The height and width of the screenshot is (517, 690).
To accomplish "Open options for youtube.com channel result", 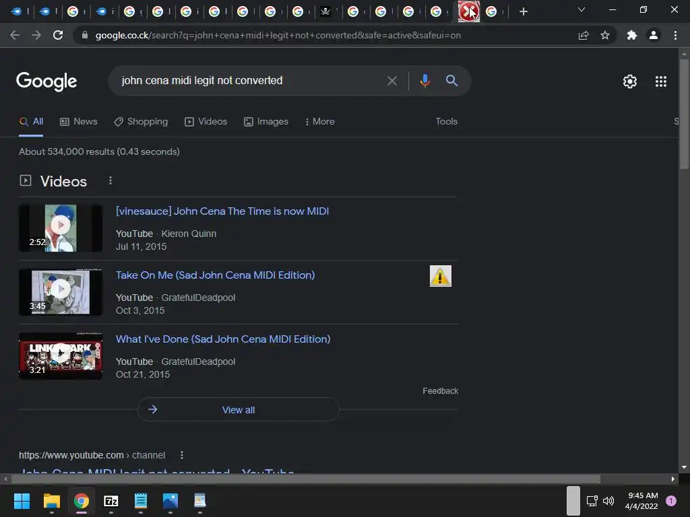I will pos(182,455).
